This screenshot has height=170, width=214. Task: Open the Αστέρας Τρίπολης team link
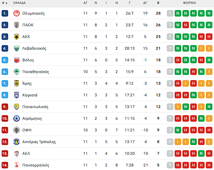(x=39, y=142)
